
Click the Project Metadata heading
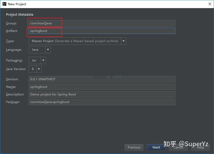(x=20, y=15)
